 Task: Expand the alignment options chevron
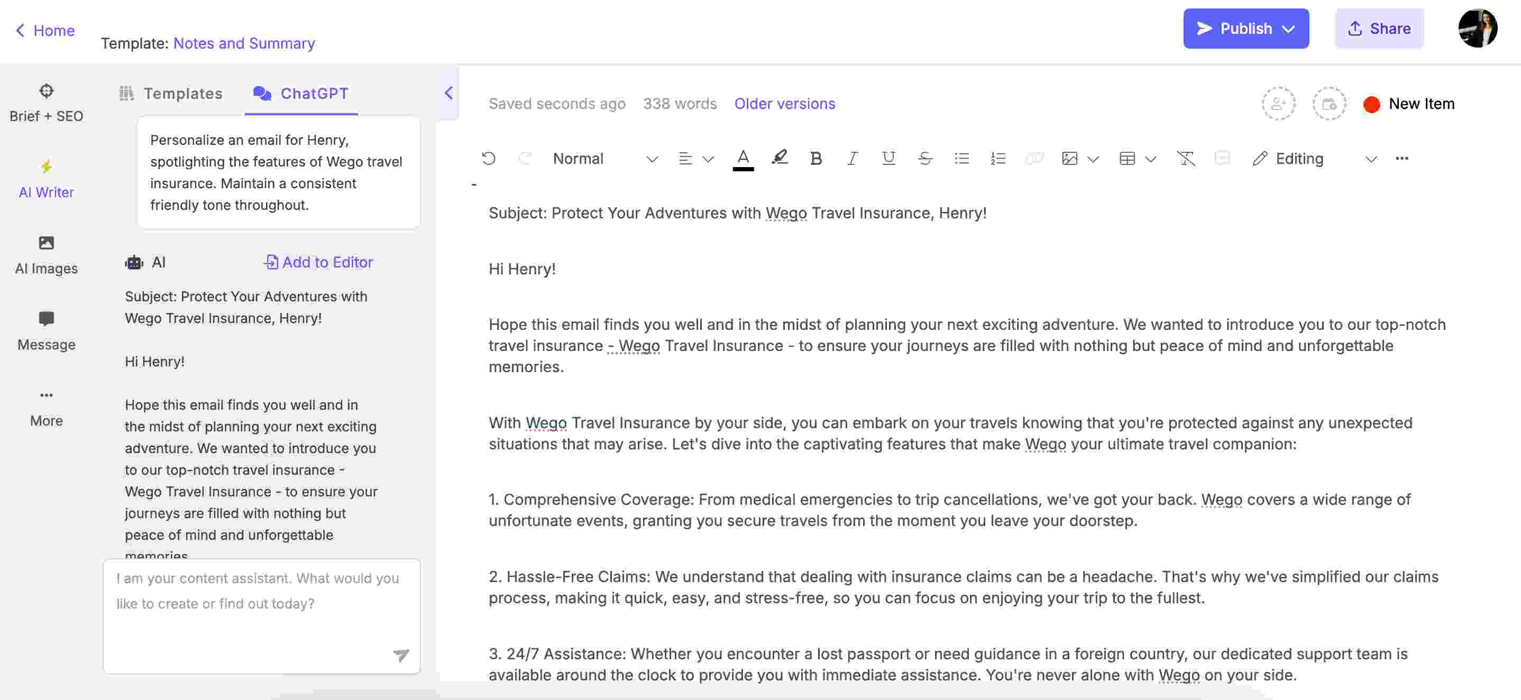(x=708, y=159)
